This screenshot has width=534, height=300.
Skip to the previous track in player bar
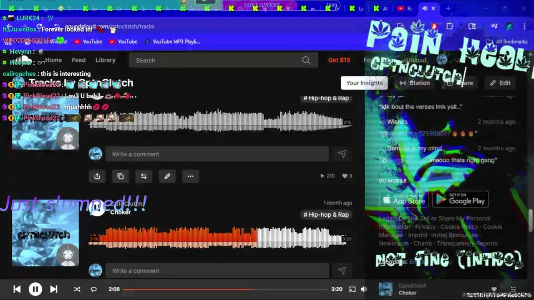point(17,289)
